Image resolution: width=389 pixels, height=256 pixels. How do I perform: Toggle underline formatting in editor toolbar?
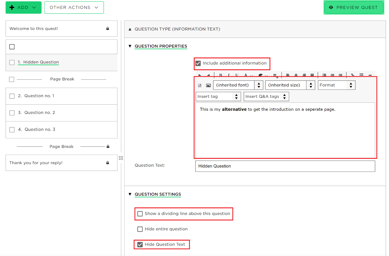coord(237,75)
